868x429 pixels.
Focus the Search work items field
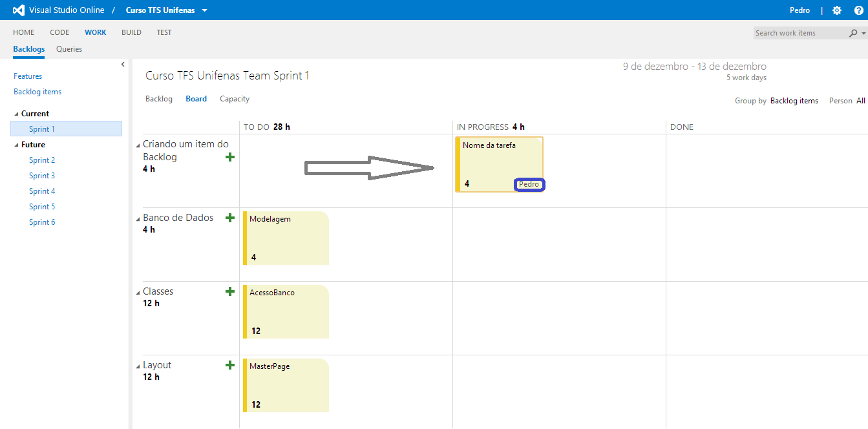(801, 33)
